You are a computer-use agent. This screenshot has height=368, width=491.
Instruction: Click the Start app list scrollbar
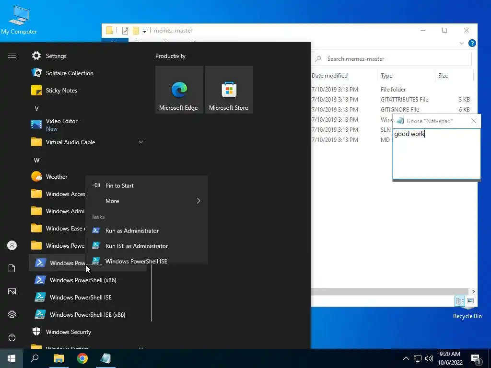coord(152,293)
